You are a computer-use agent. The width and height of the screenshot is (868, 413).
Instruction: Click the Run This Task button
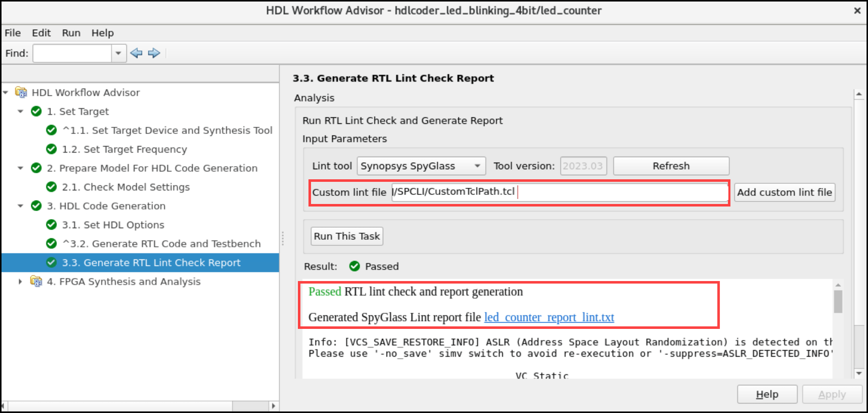click(347, 236)
